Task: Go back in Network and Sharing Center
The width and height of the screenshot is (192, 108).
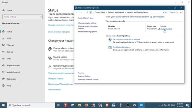Action: (77, 12)
